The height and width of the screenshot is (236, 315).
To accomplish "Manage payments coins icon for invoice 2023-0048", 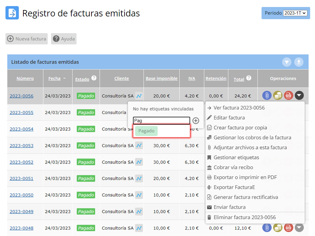I will [x=278, y=227].
